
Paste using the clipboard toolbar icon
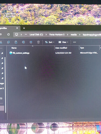point(16,42)
